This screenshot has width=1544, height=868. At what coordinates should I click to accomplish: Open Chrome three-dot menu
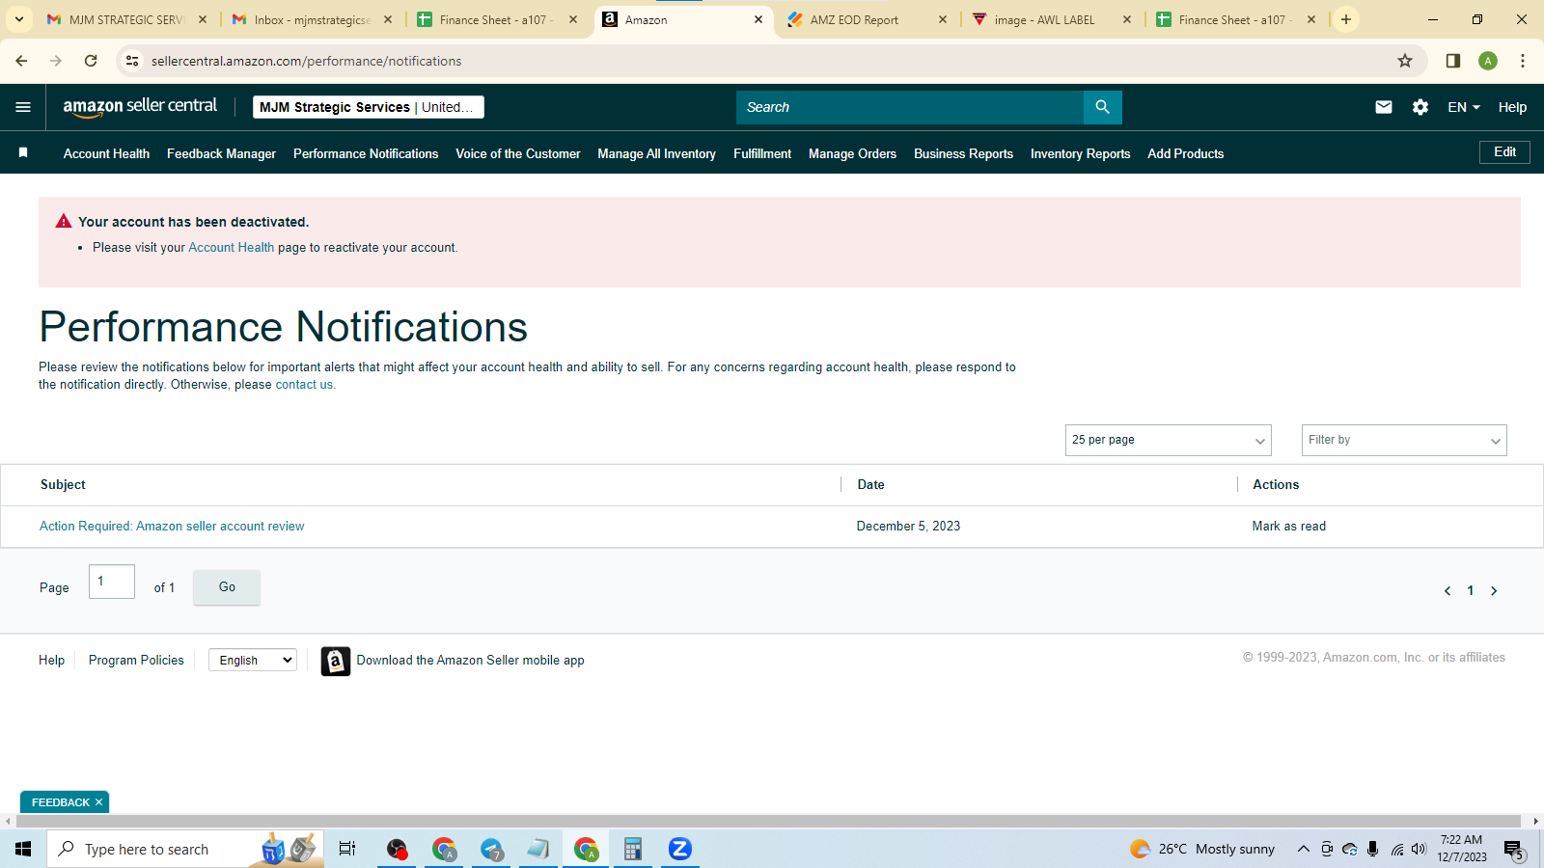(1523, 61)
